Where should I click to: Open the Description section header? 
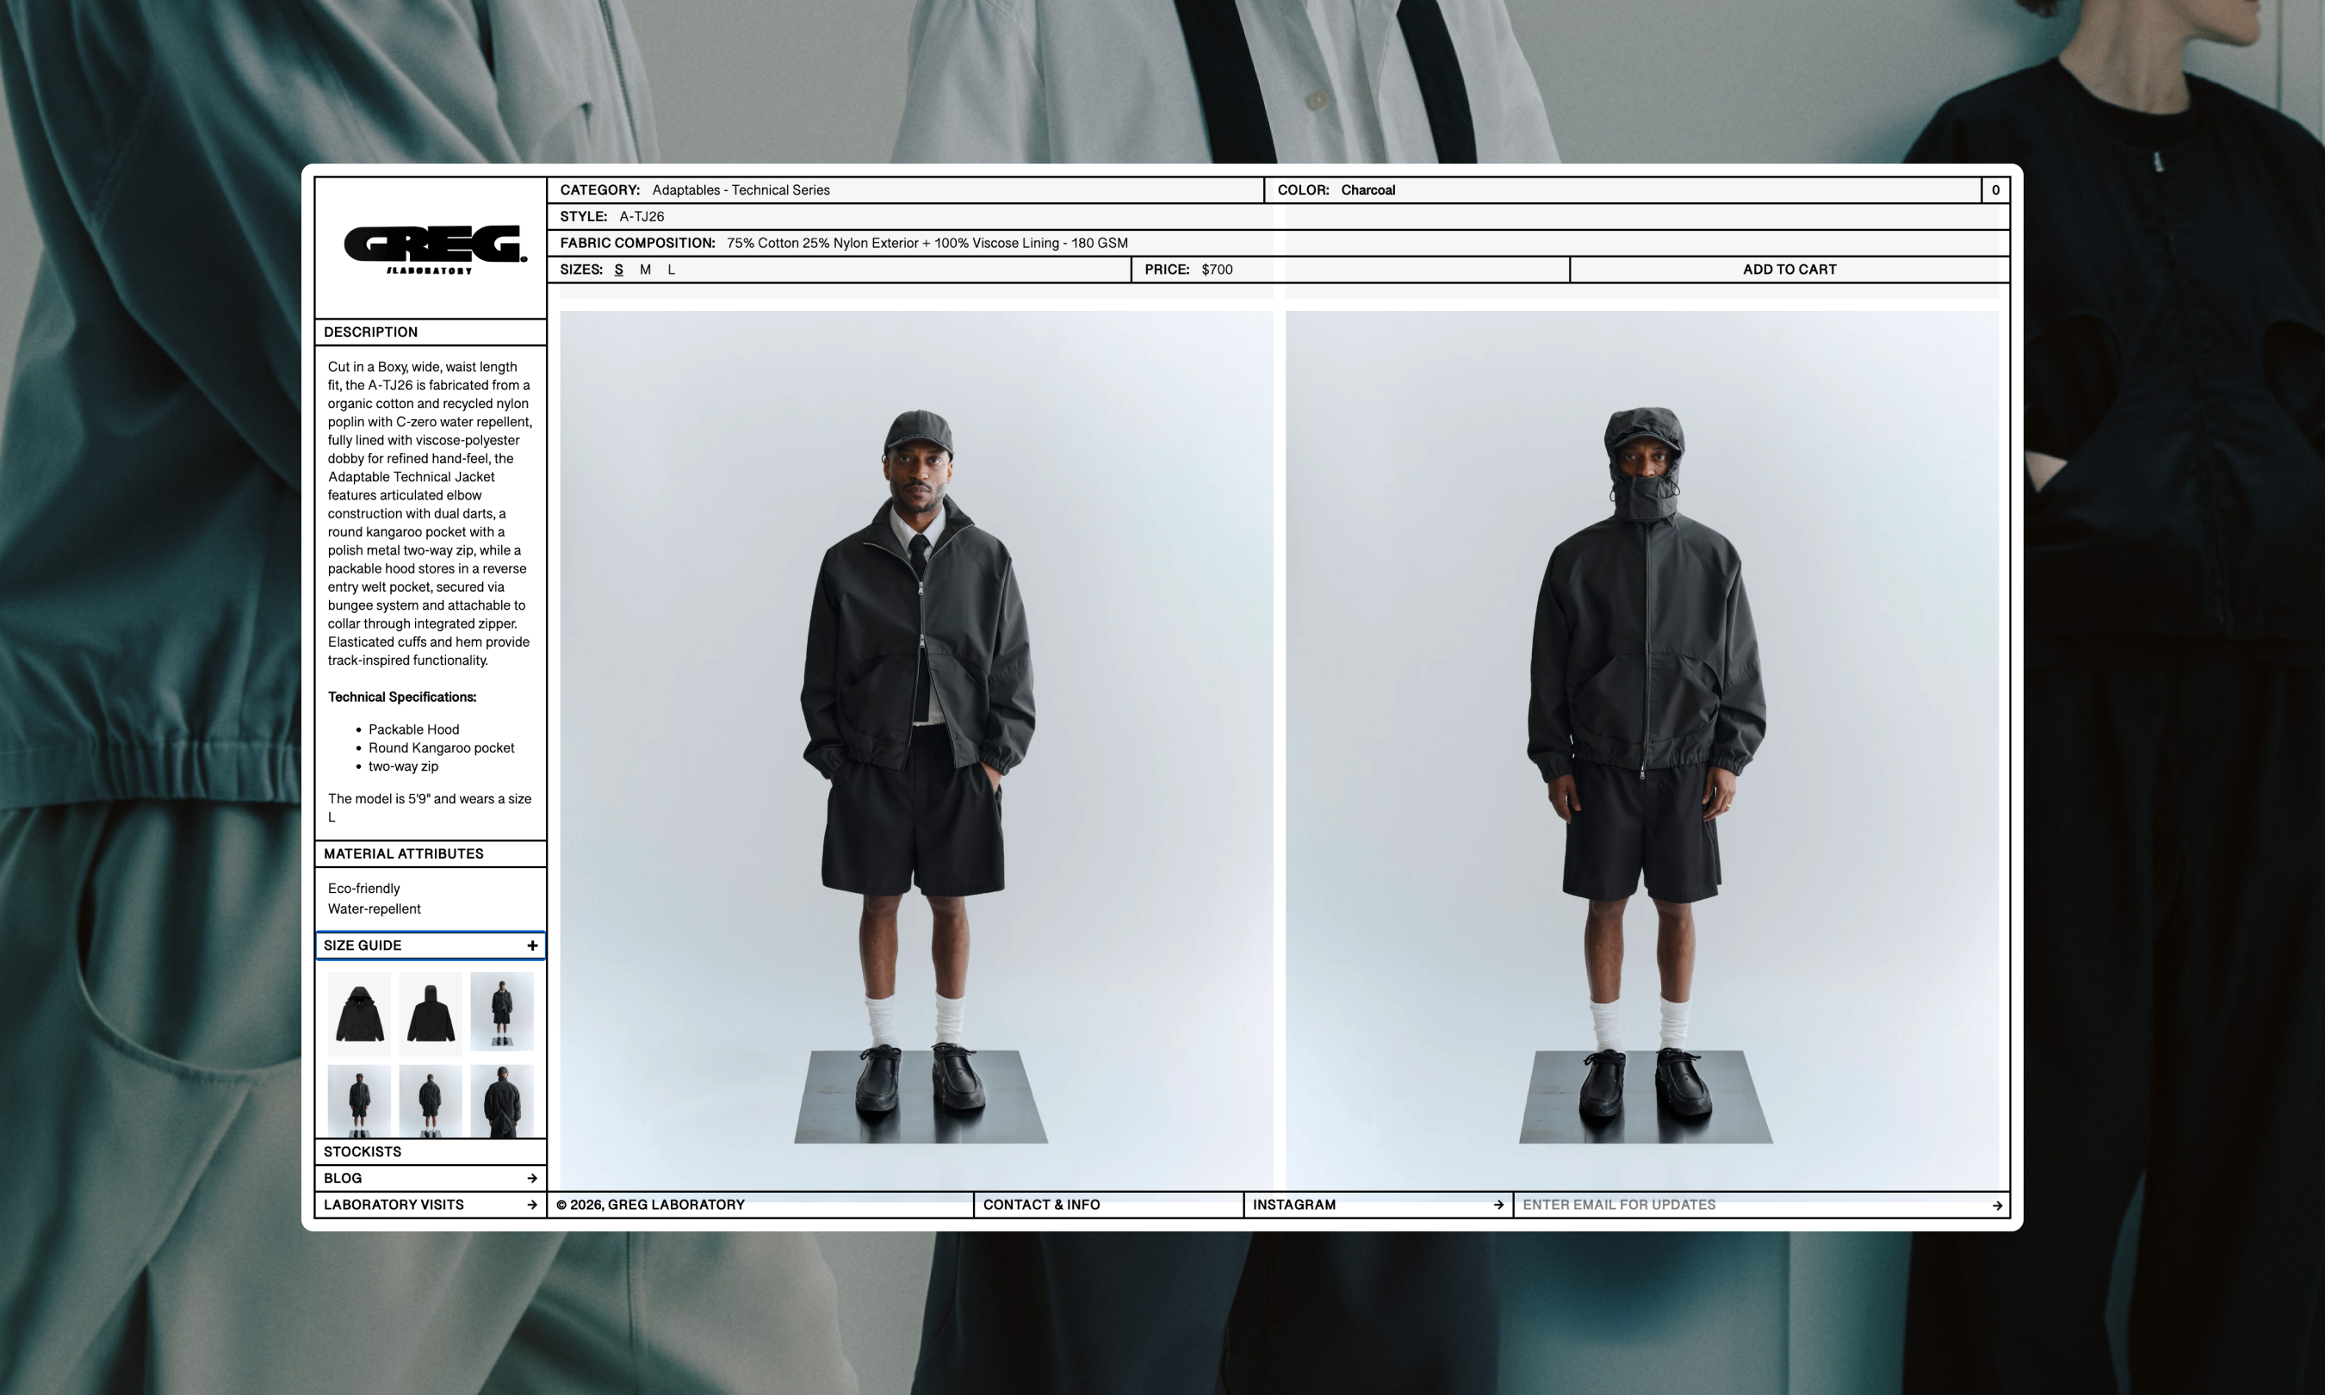[x=371, y=332]
